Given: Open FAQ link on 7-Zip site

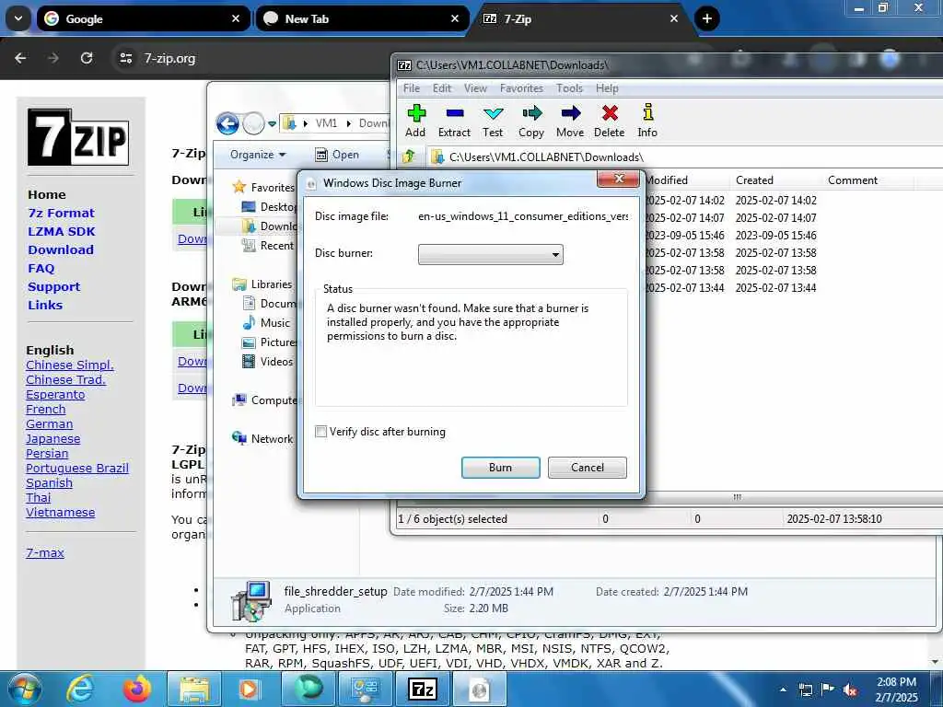Looking at the screenshot, I should click(41, 269).
